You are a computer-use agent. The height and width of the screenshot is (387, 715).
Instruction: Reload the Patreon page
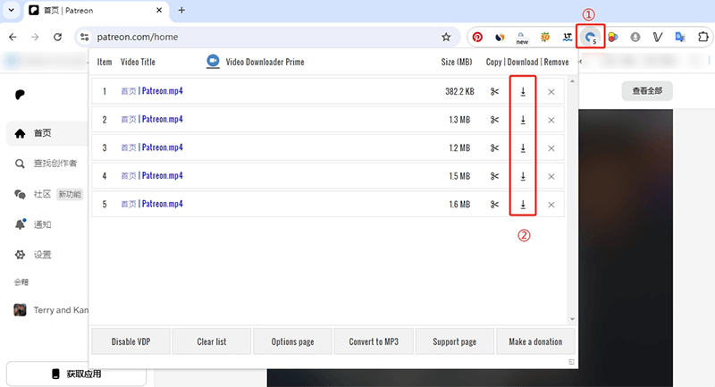[x=57, y=37]
